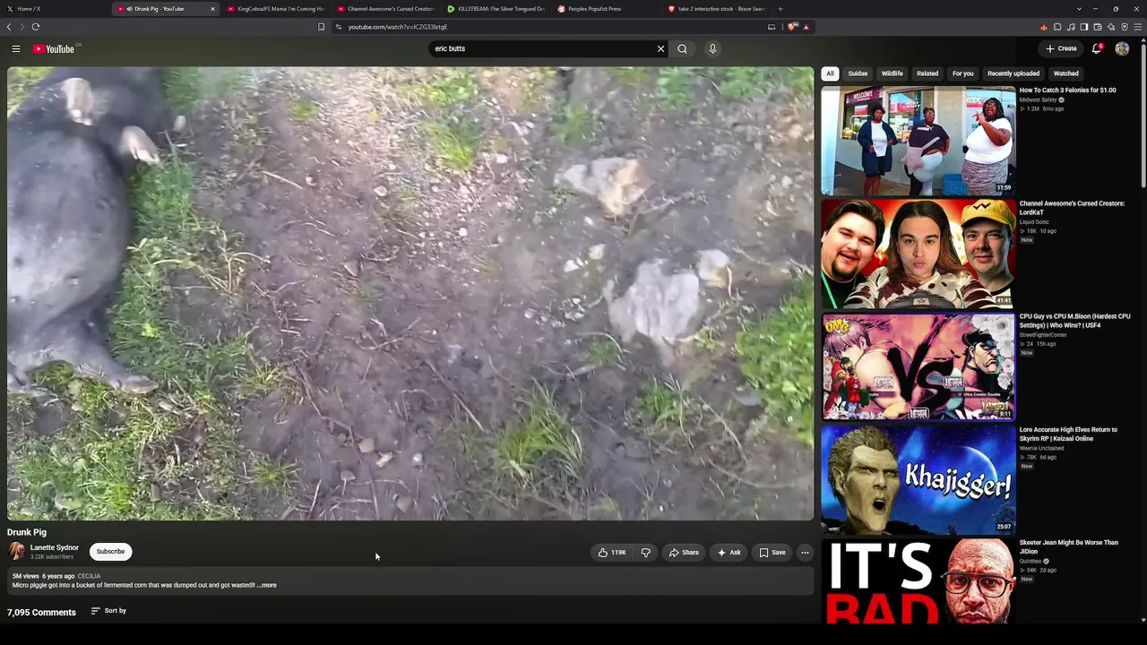Image resolution: width=1147 pixels, height=645 pixels.
Task: Click 'How To Catch 3 Felonies for $1.00' title
Action: click(1067, 90)
